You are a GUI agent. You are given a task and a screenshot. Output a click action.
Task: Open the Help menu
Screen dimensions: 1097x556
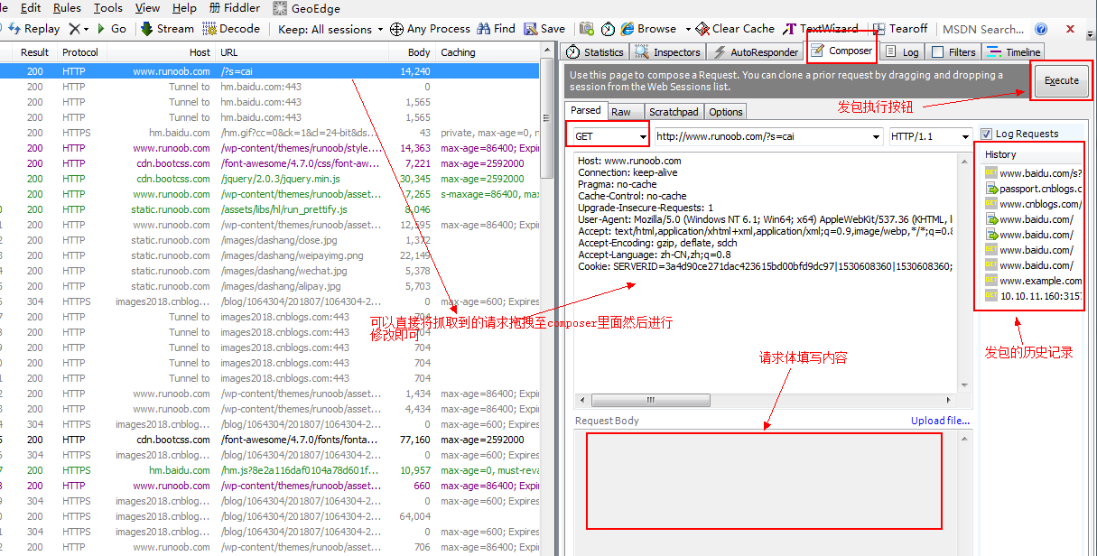point(184,8)
